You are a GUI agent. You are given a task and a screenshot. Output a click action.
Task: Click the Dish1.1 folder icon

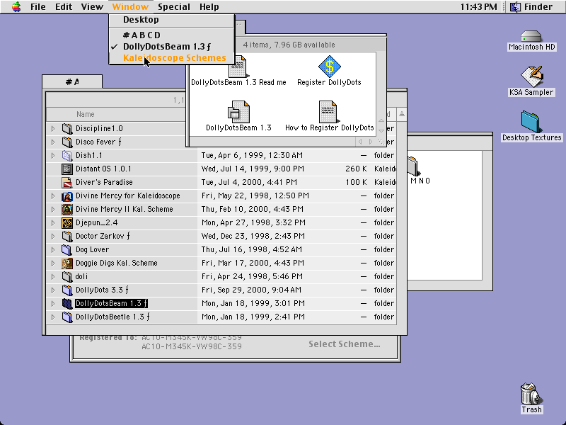point(67,155)
